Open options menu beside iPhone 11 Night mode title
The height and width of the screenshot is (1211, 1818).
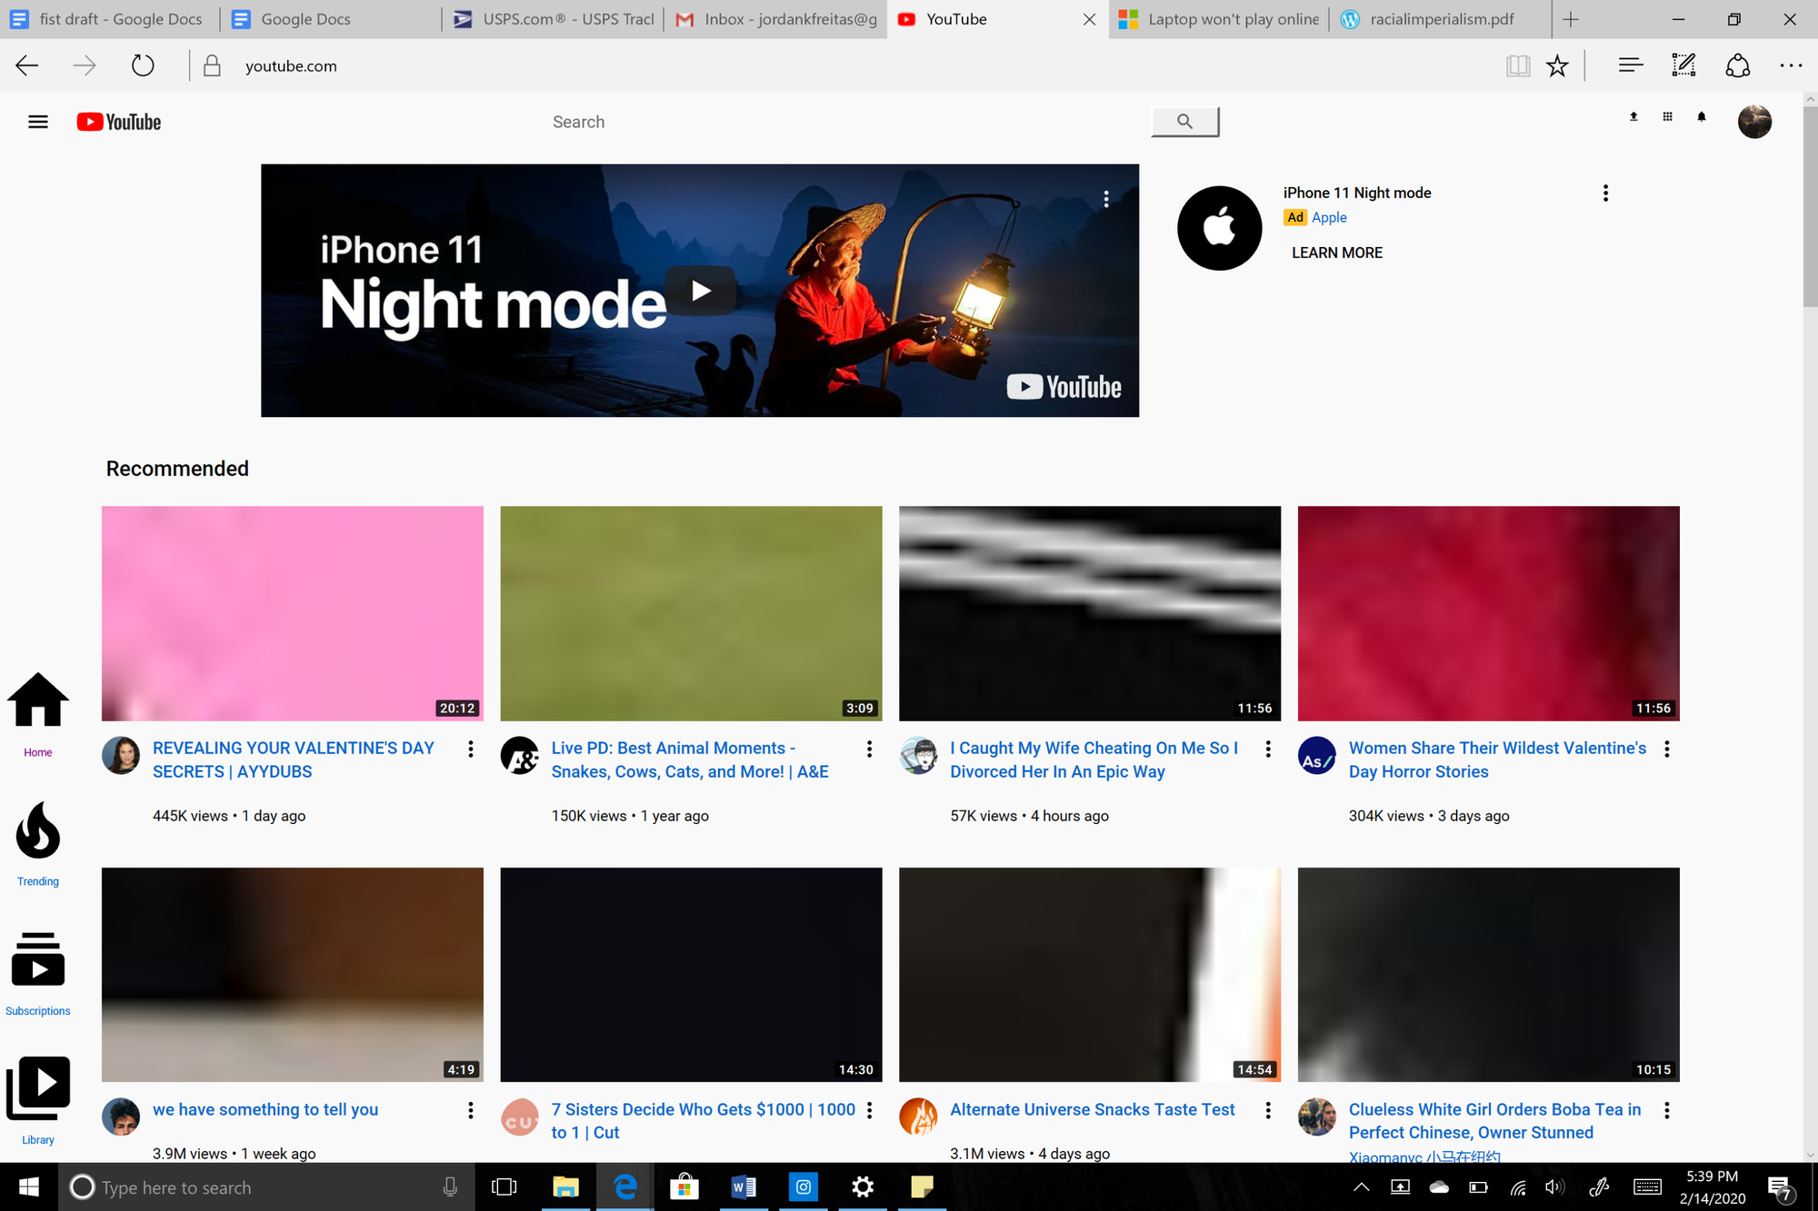tap(1605, 193)
